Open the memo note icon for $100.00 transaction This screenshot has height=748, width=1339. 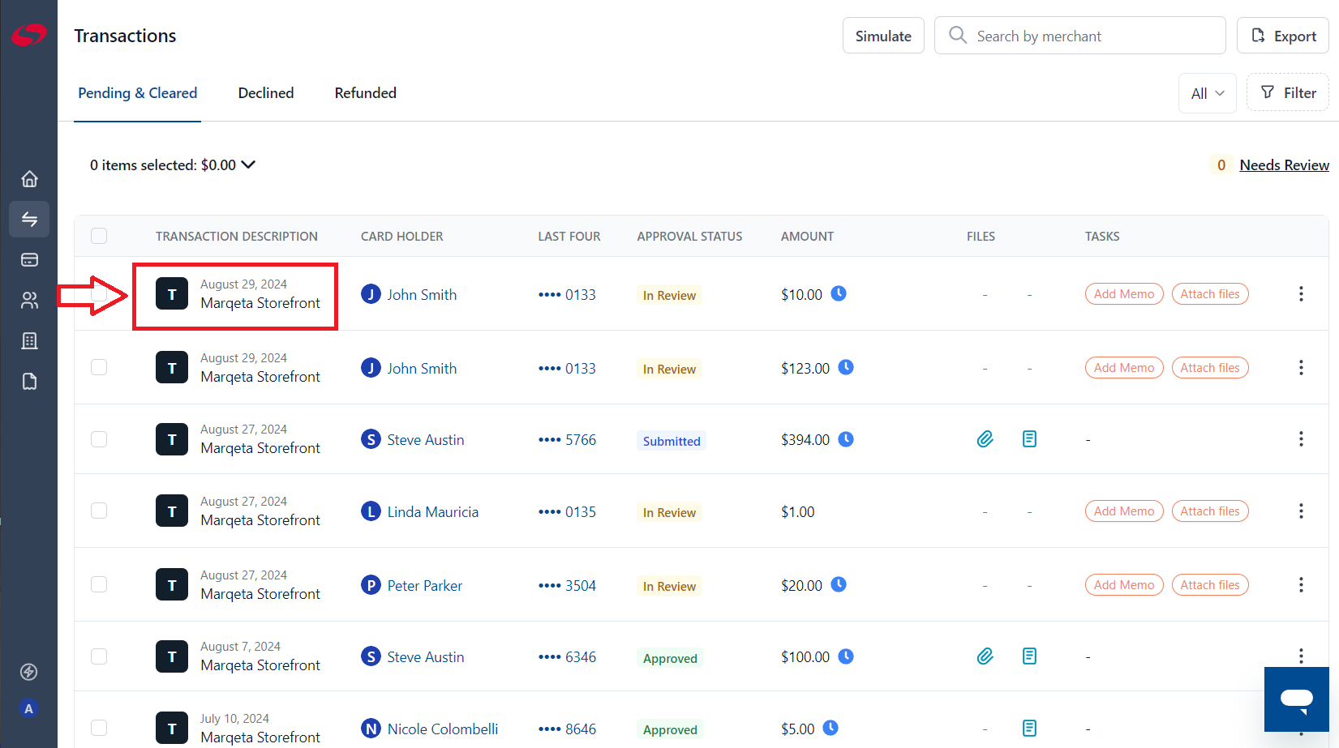point(1029,656)
